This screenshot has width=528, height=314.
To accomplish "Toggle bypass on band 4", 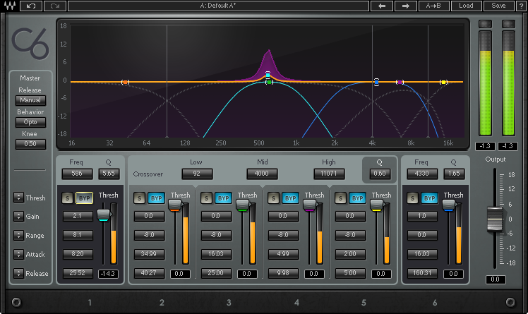I will point(290,198).
